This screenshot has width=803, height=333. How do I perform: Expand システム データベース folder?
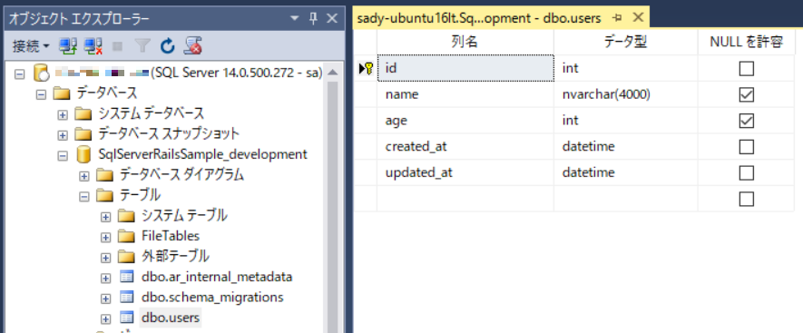[x=63, y=114]
